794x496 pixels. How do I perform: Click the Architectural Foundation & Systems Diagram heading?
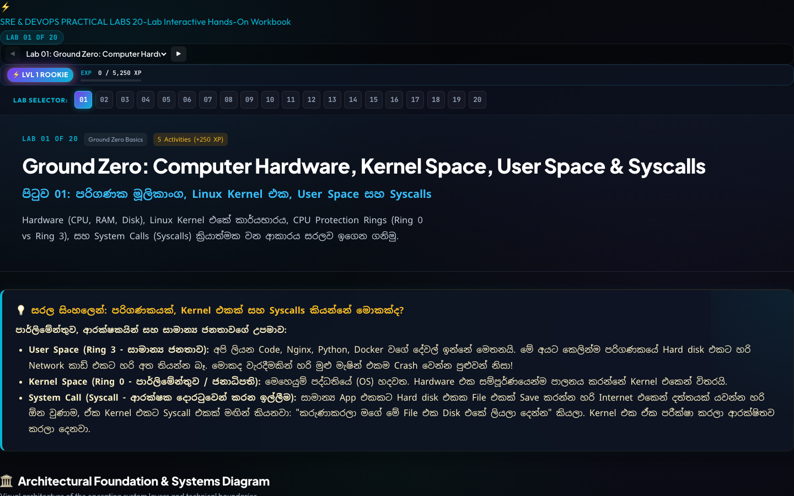(144, 481)
